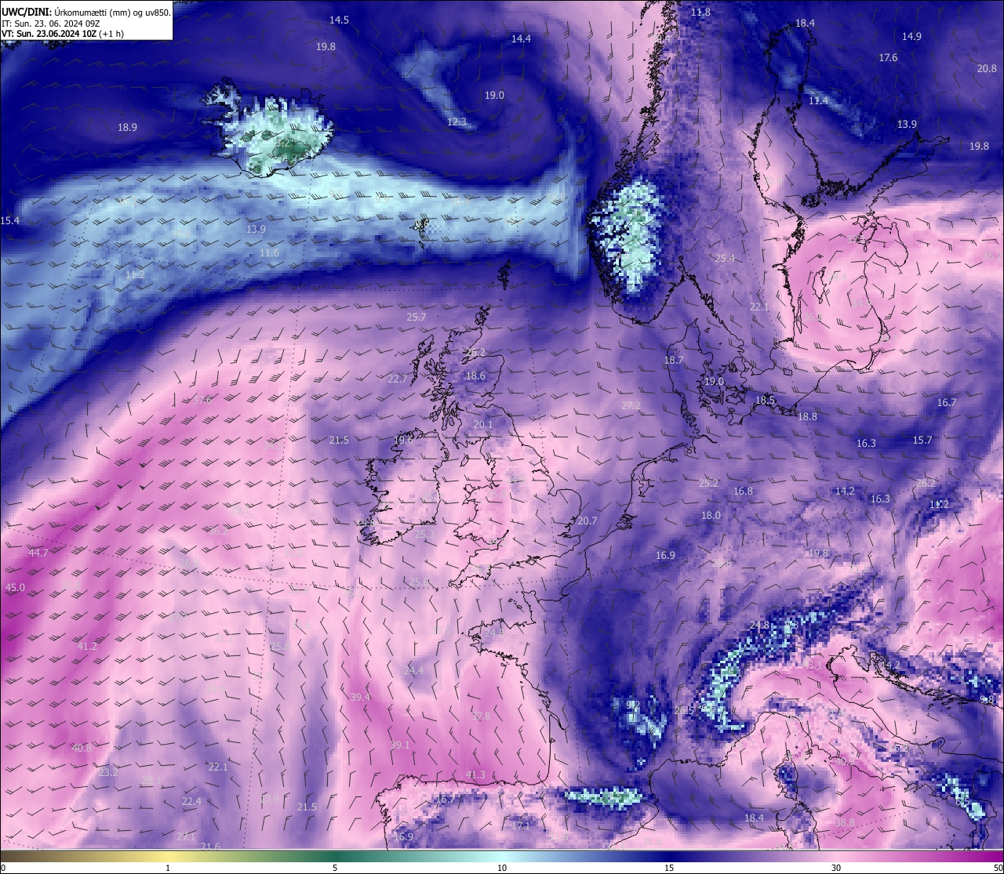Viewport: 1004px width, 874px height.
Task: Click the 41.3 value label
Action: (475, 775)
